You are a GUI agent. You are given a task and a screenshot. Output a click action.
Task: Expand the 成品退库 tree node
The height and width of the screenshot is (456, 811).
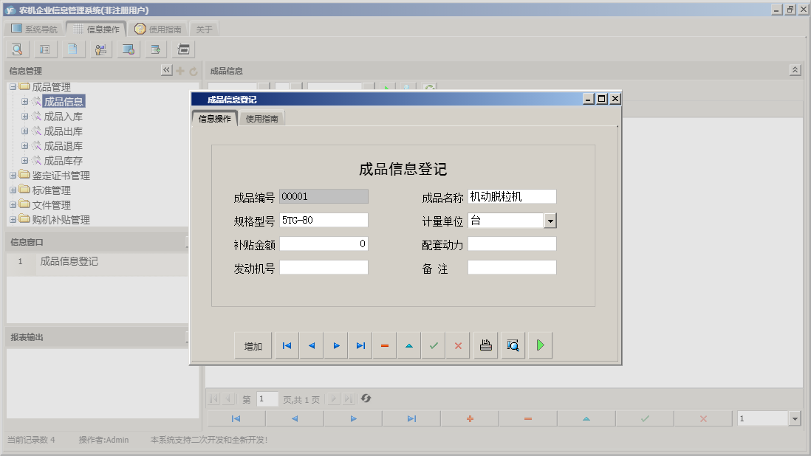pos(24,145)
